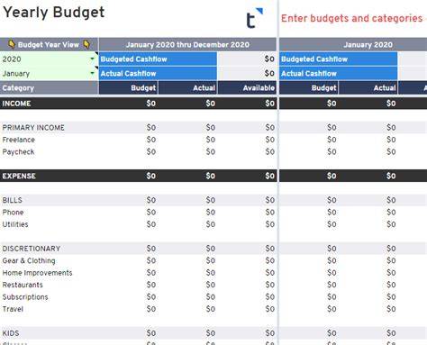Select the Subscriptions category row

(25, 297)
